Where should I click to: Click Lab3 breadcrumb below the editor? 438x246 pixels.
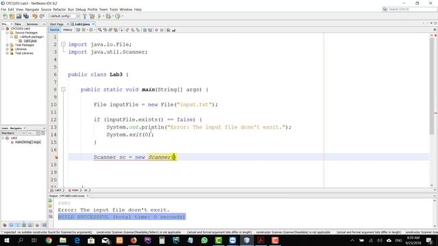tap(57, 190)
